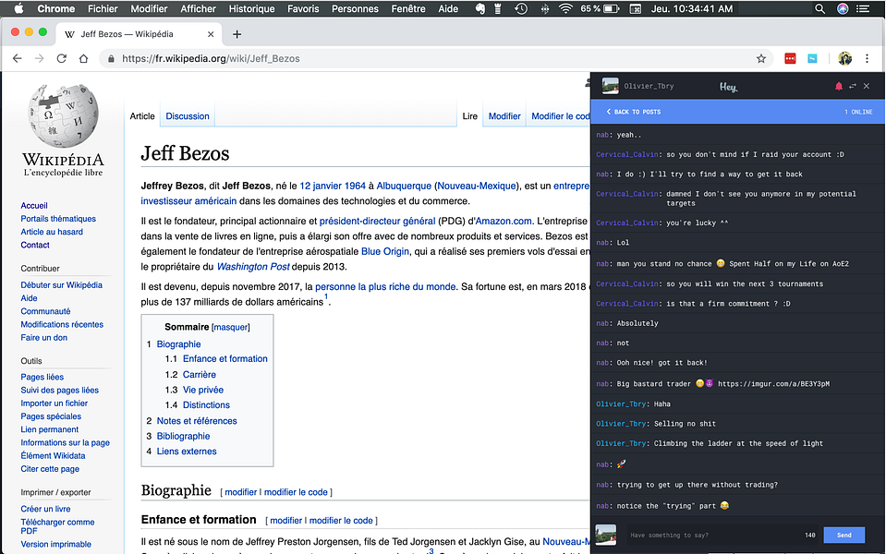Click Télécharger comme PDF
Screen dimensions: 886x554
tap(57, 525)
